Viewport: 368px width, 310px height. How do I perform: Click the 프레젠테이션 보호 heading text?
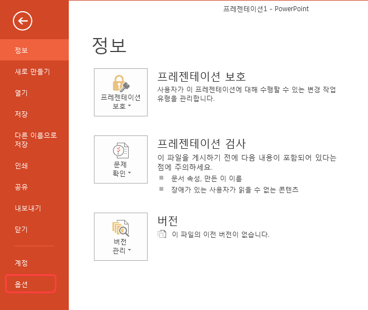click(201, 77)
